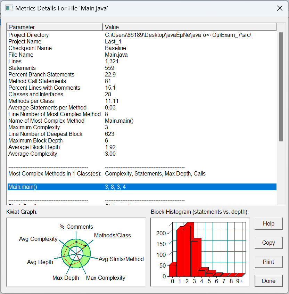Select Most Complex Methods in 1 Class(es) row
Screen dimensions: 289x294
[142, 174]
